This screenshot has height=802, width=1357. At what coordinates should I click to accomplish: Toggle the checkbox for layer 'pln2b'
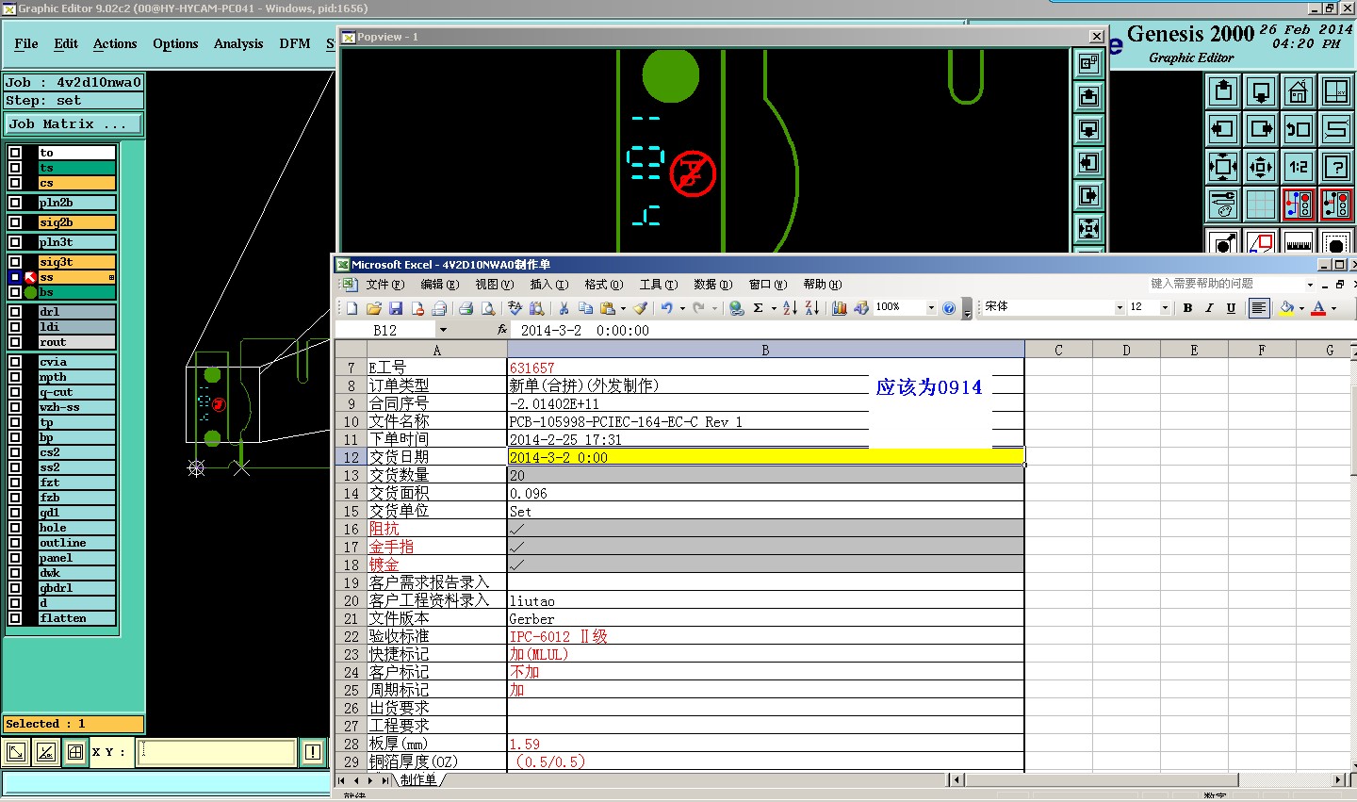click(x=15, y=203)
